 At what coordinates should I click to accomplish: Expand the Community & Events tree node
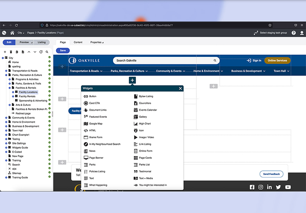click(6, 118)
